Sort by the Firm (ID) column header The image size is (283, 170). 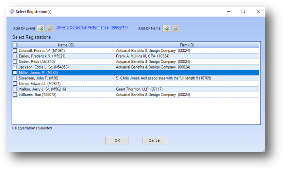pos(187,45)
